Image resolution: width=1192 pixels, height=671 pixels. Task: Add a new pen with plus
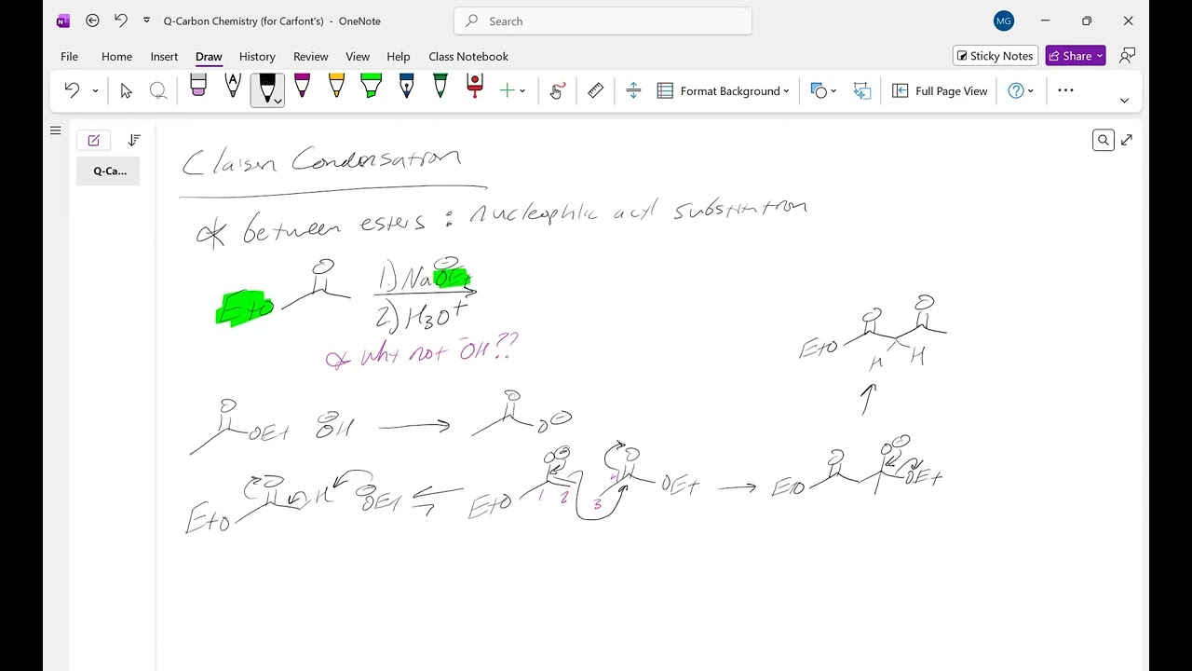pyautogui.click(x=508, y=90)
